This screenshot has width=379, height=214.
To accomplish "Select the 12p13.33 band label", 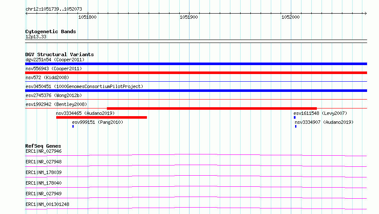I will [36, 37].
